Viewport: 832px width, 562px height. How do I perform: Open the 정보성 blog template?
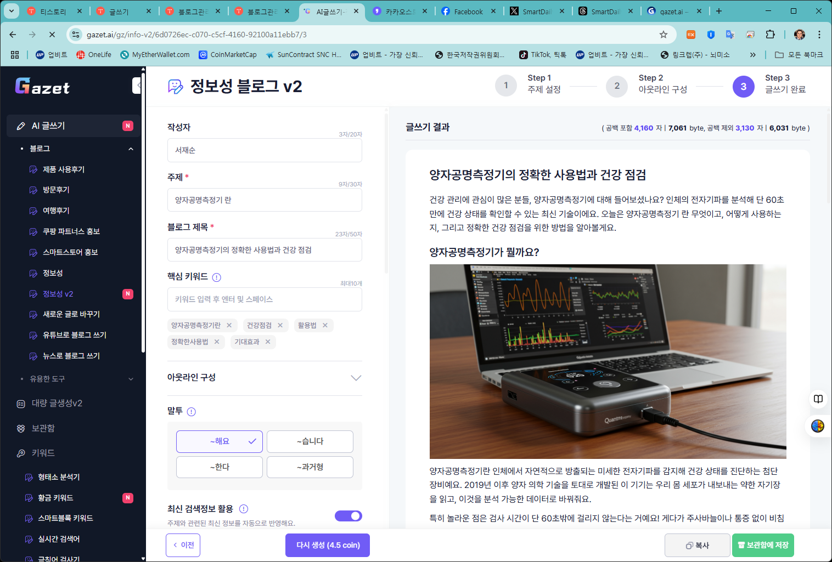[x=53, y=273]
